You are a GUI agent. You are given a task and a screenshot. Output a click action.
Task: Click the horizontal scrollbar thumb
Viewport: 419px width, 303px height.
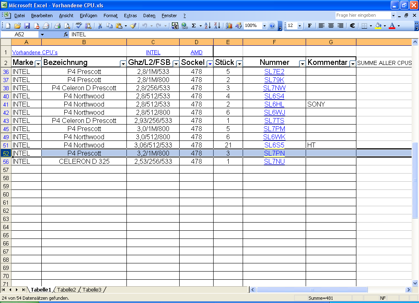pyautogui.click(x=312, y=290)
